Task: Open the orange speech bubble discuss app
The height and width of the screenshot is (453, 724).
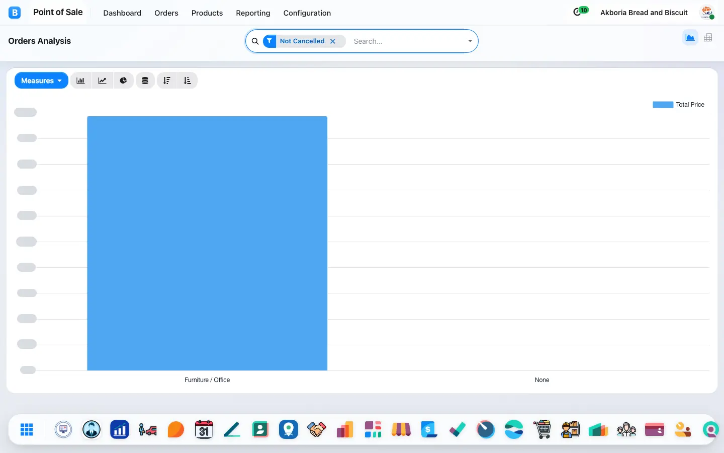Action: tap(176, 429)
